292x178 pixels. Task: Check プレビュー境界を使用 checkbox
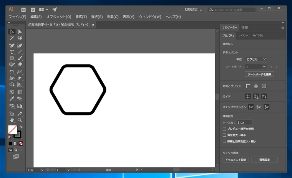click(224, 129)
